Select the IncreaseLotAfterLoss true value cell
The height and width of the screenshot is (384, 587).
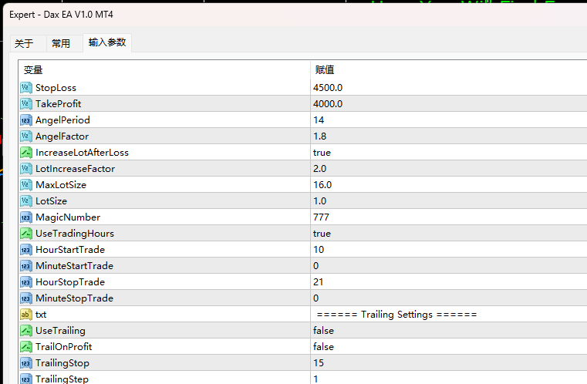click(x=449, y=153)
